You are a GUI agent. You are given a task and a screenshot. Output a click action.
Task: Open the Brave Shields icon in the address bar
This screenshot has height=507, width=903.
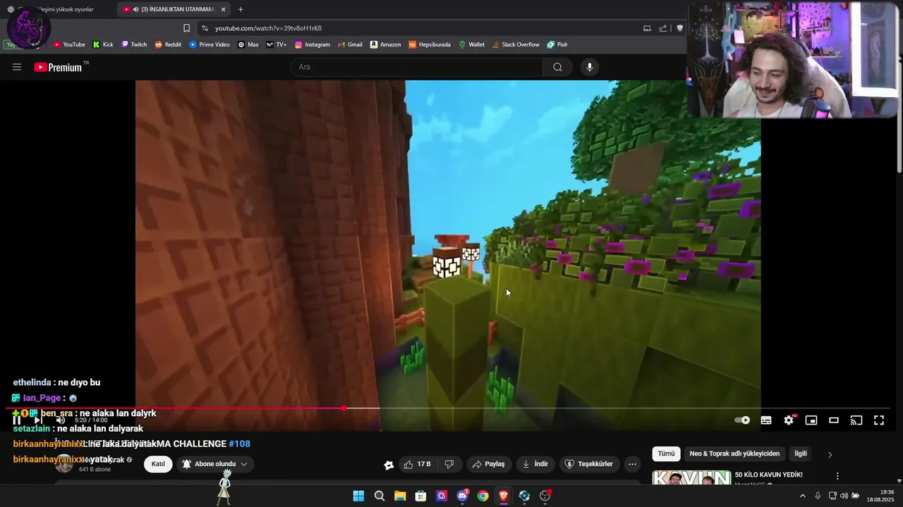point(680,28)
